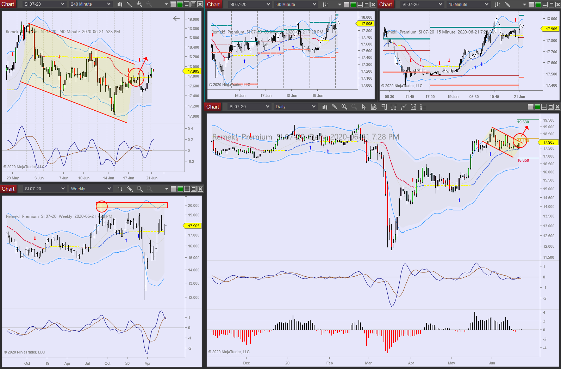Click the 17.905 price marker on Daily chart
Screen dimensions: 561x369
(548, 142)
